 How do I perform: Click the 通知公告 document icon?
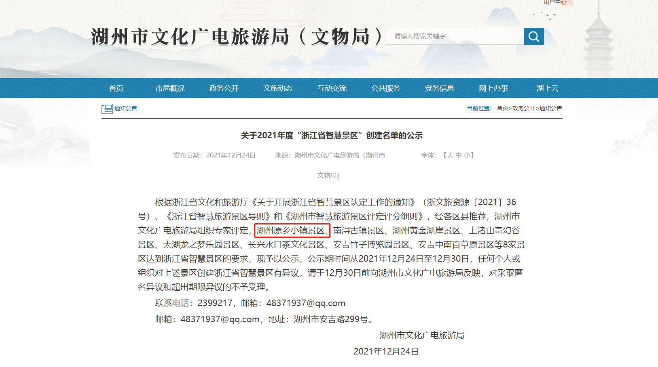(x=107, y=109)
